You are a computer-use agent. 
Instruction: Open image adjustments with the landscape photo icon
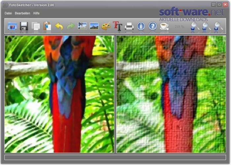94,26
